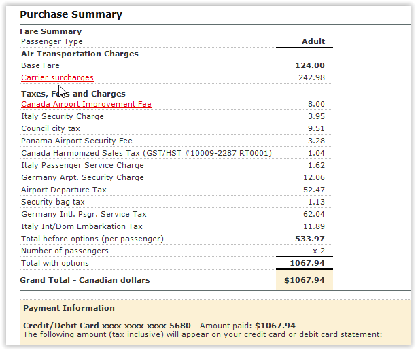416x350 pixels.
Task: Click the Taxes, Fees and Charges heading
Action: click(73, 94)
